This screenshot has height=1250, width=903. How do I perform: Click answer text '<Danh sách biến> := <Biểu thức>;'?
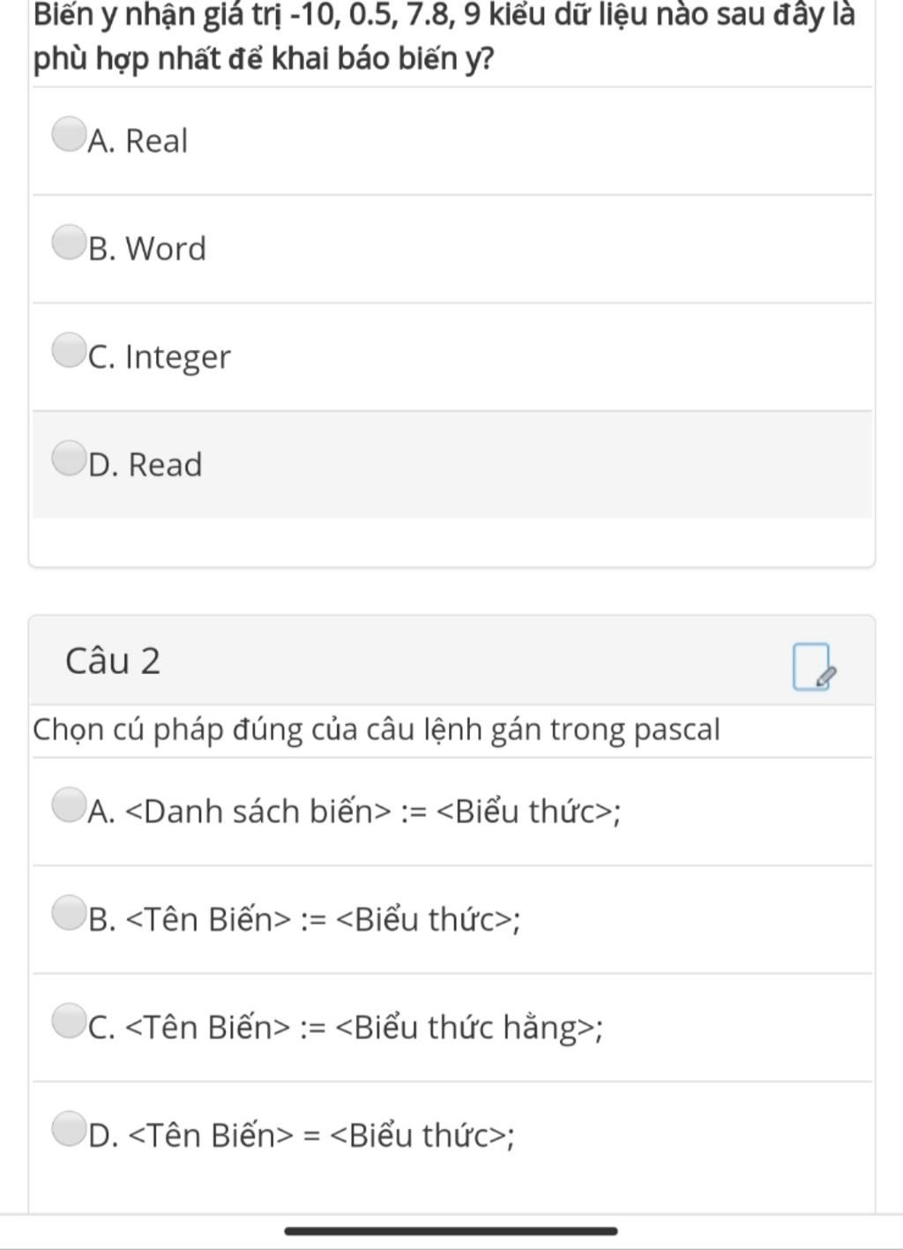(374, 812)
